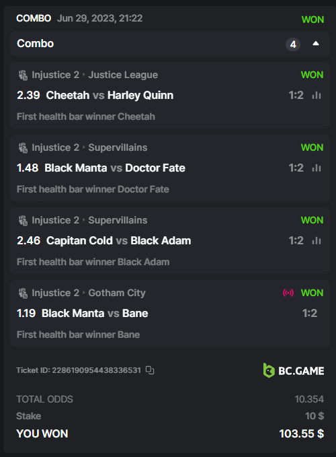Click the fist game icon beside Justice League
This screenshot has height=457, width=336.
pos(23,75)
